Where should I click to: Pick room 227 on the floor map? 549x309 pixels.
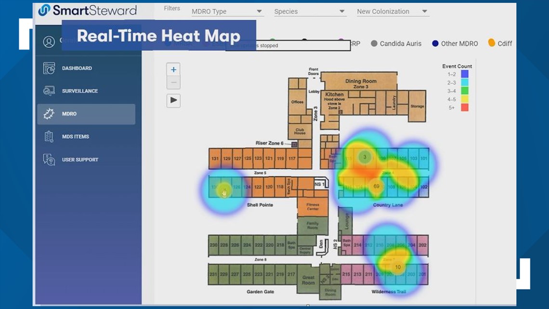[x=235, y=274]
